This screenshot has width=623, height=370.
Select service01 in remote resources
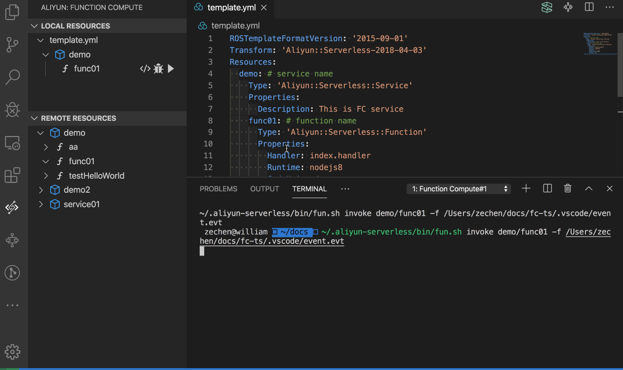[81, 204]
